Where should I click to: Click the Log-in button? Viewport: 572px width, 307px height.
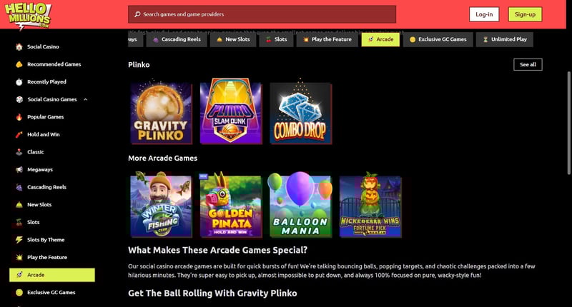484,14
